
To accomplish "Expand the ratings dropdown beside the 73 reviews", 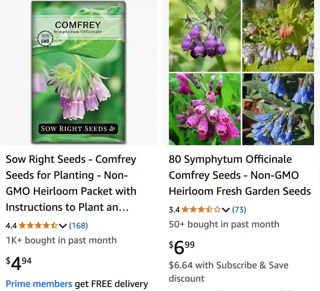I will [x=226, y=209].
